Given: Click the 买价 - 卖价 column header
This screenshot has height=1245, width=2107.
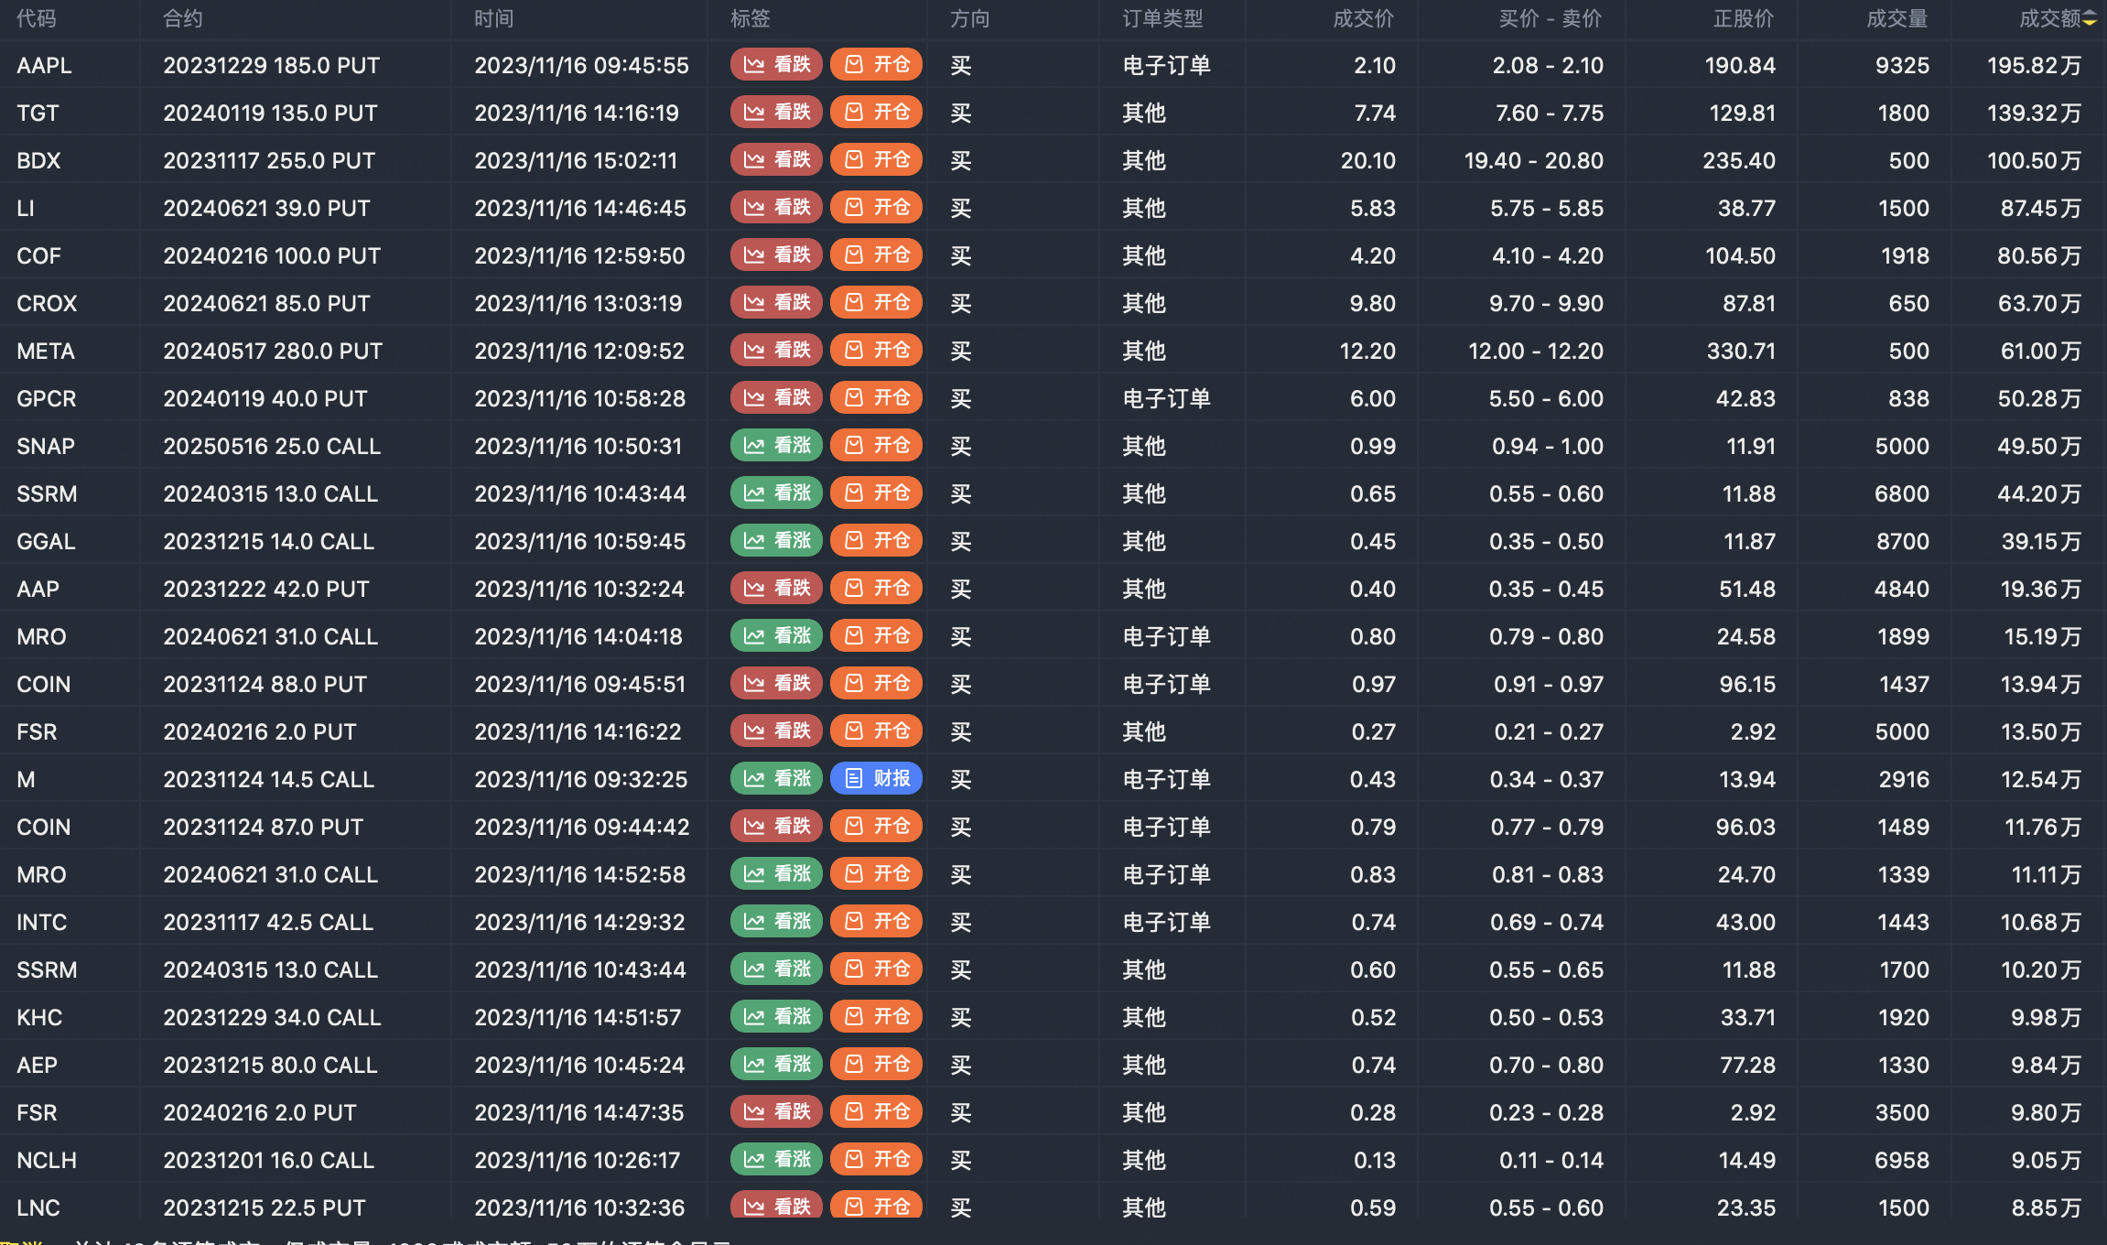Looking at the screenshot, I should coord(1551,19).
